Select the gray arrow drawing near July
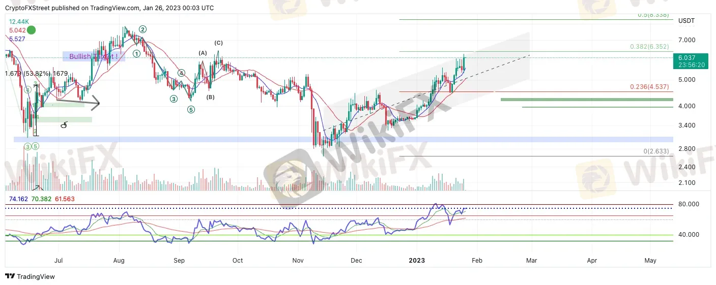 click(x=77, y=102)
